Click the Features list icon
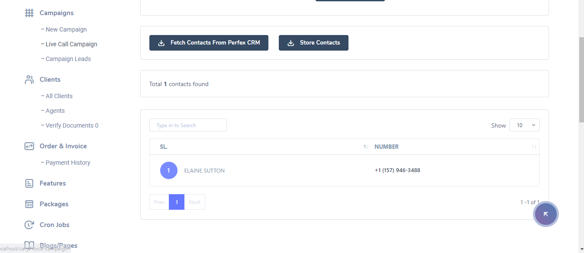Image resolution: width=584 pixels, height=253 pixels. point(29,183)
